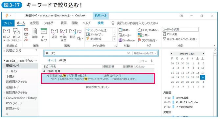Toggle Unread/Read (未読/開封済み) icon
This screenshot has width=220, height=119.
(140, 30)
